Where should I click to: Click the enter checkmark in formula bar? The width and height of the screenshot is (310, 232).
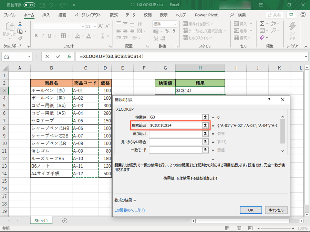point(58,57)
